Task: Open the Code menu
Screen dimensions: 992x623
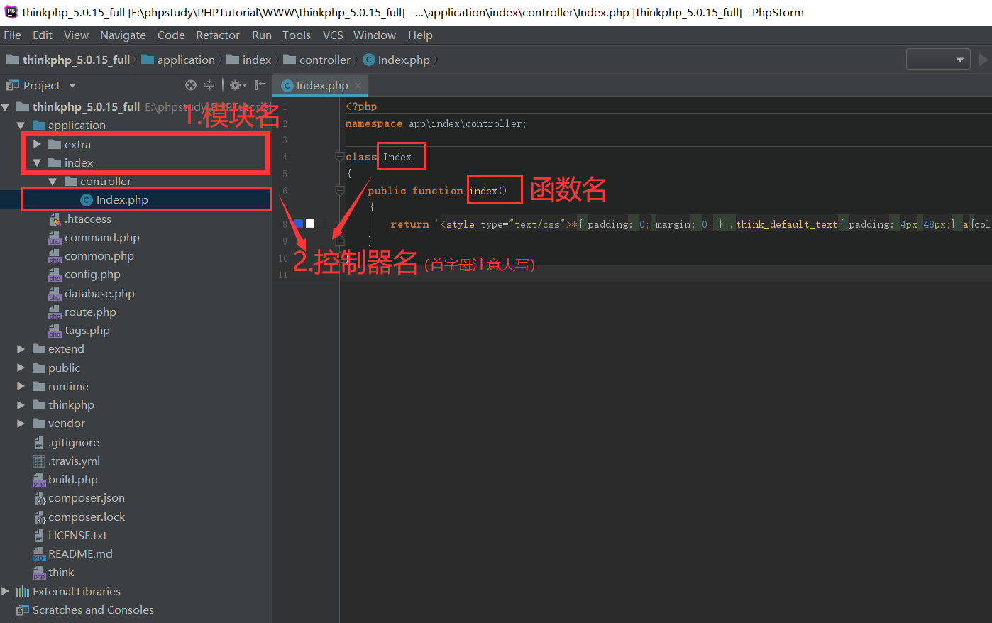Action: tap(171, 35)
